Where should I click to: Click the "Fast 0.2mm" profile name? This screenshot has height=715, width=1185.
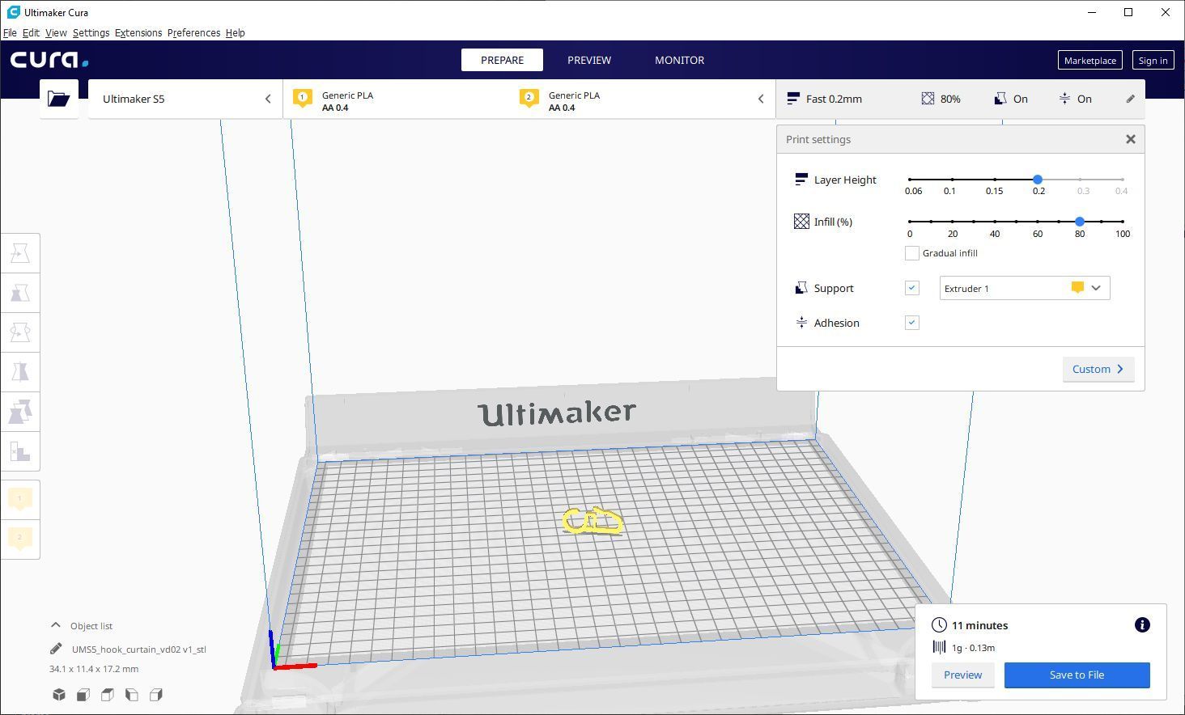(x=834, y=99)
